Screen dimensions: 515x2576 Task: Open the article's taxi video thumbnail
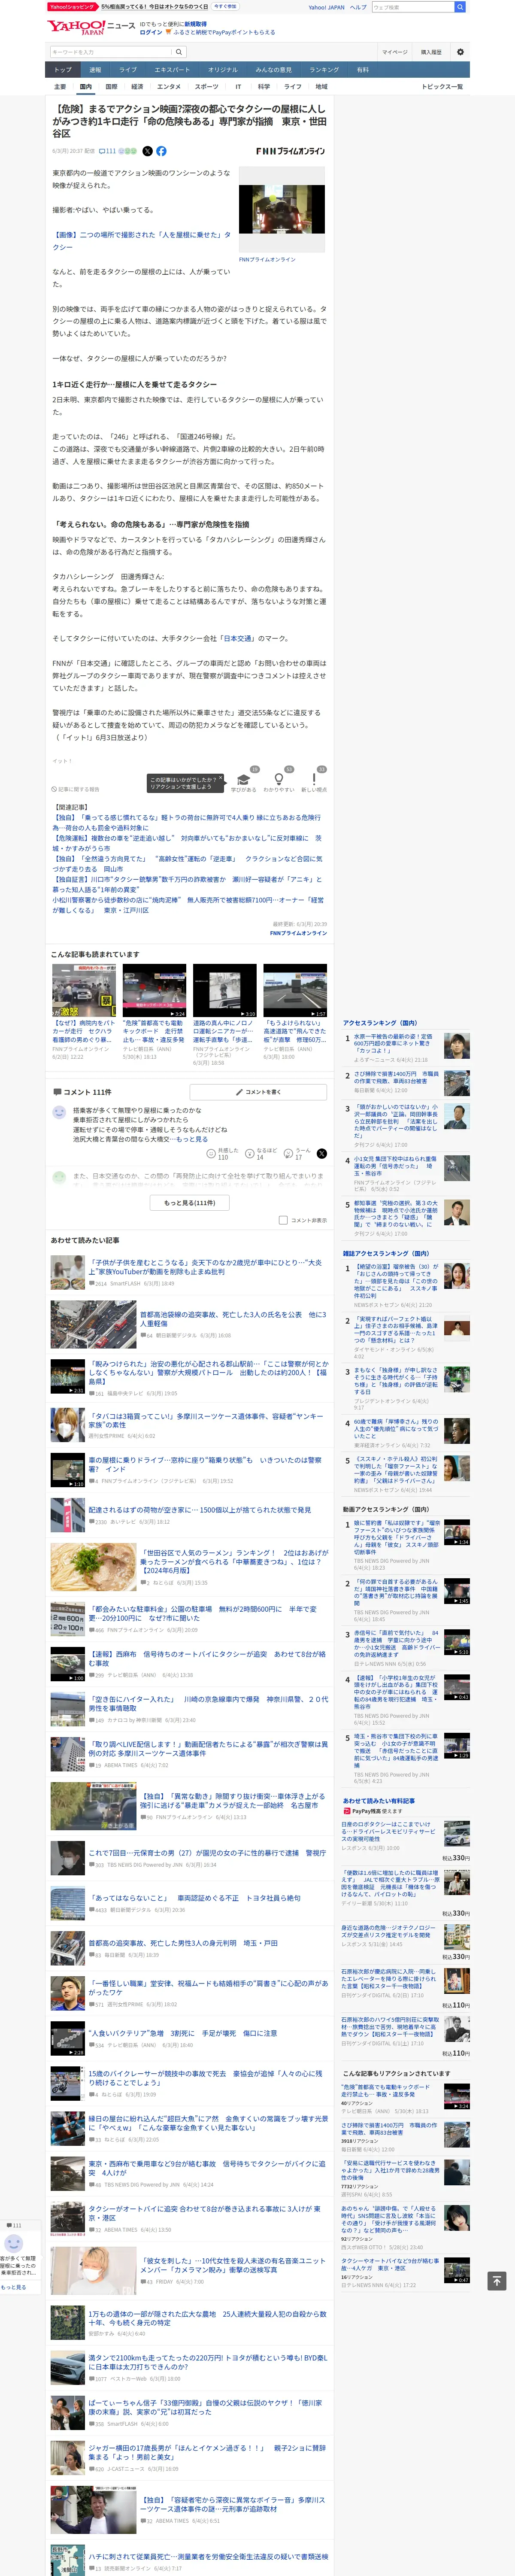282,209
